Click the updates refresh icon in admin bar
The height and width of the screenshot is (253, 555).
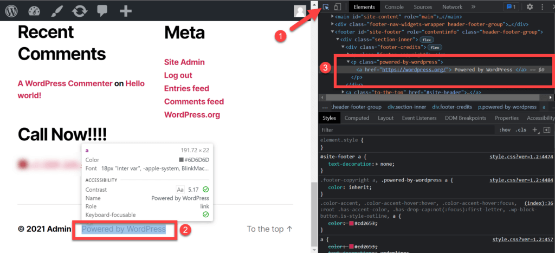click(80, 11)
